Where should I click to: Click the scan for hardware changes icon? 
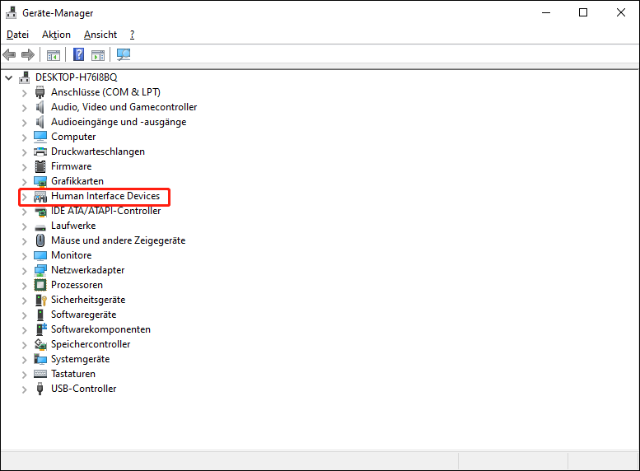tap(124, 55)
